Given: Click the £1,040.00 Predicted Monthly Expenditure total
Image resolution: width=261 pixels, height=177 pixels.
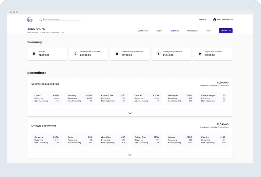Looking at the screenshot, I should [223, 124].
